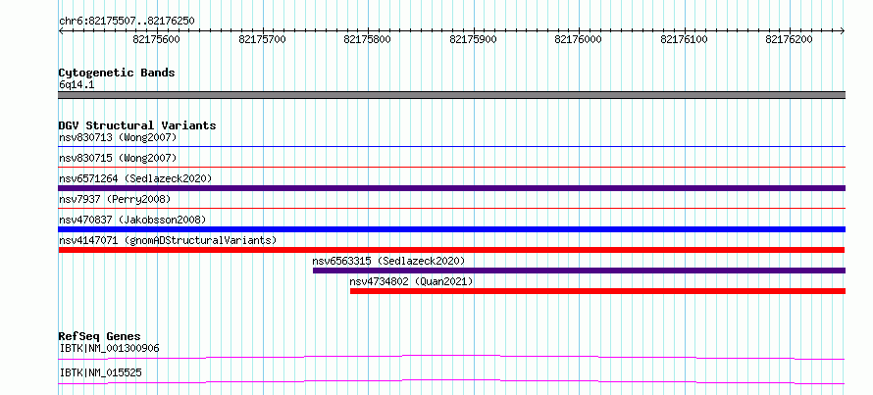Image resolution: width=873 pixels, height=395 pixels.
Task: Click ruler tick label 82176100
Action: click(x=684, y=39)
